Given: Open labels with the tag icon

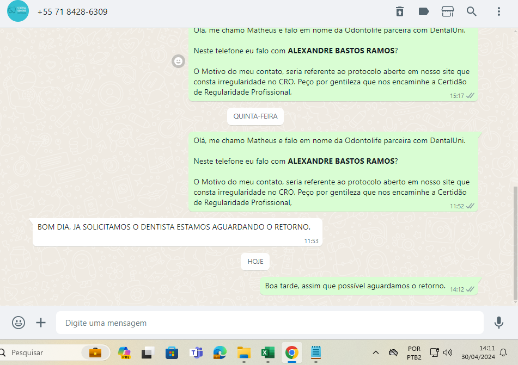Looking at the screenshot, I should pos(424,11).
